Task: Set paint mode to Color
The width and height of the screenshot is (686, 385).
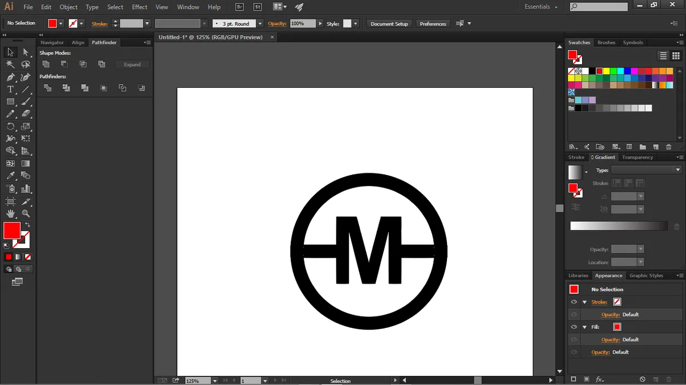Action: click(x=9, y=257)
